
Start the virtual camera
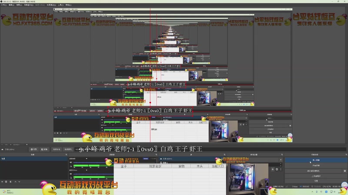coord(314,171)
